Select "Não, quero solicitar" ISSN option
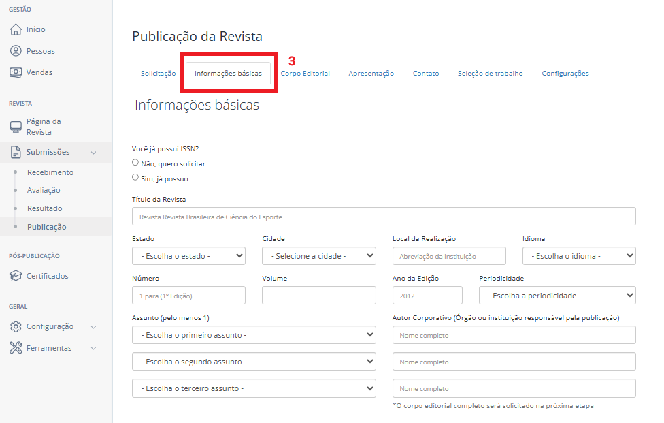The width and height of the screenshot is (664, 423). tap(135, 162)
